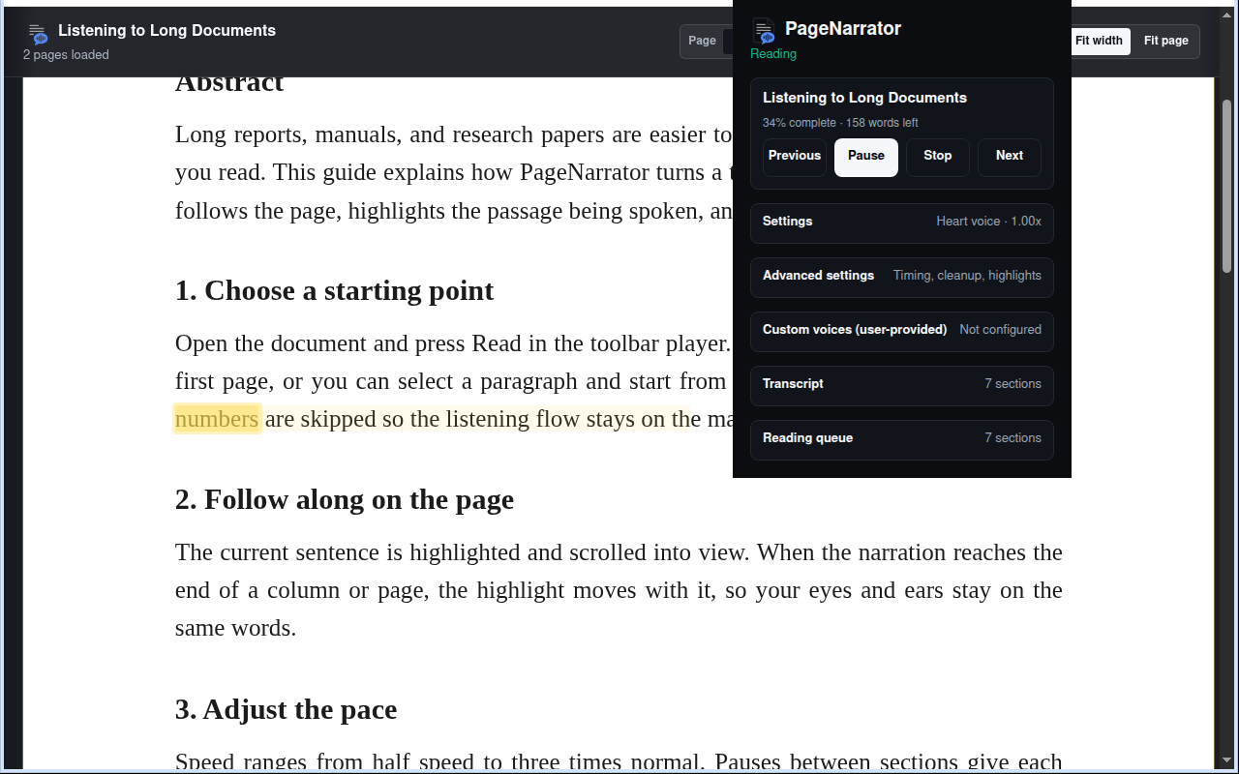This screenshot has width=1239, height=774.
Task: Click the "Listening to Long Documents" title in the popup card
Action: [x=864, y=98]
